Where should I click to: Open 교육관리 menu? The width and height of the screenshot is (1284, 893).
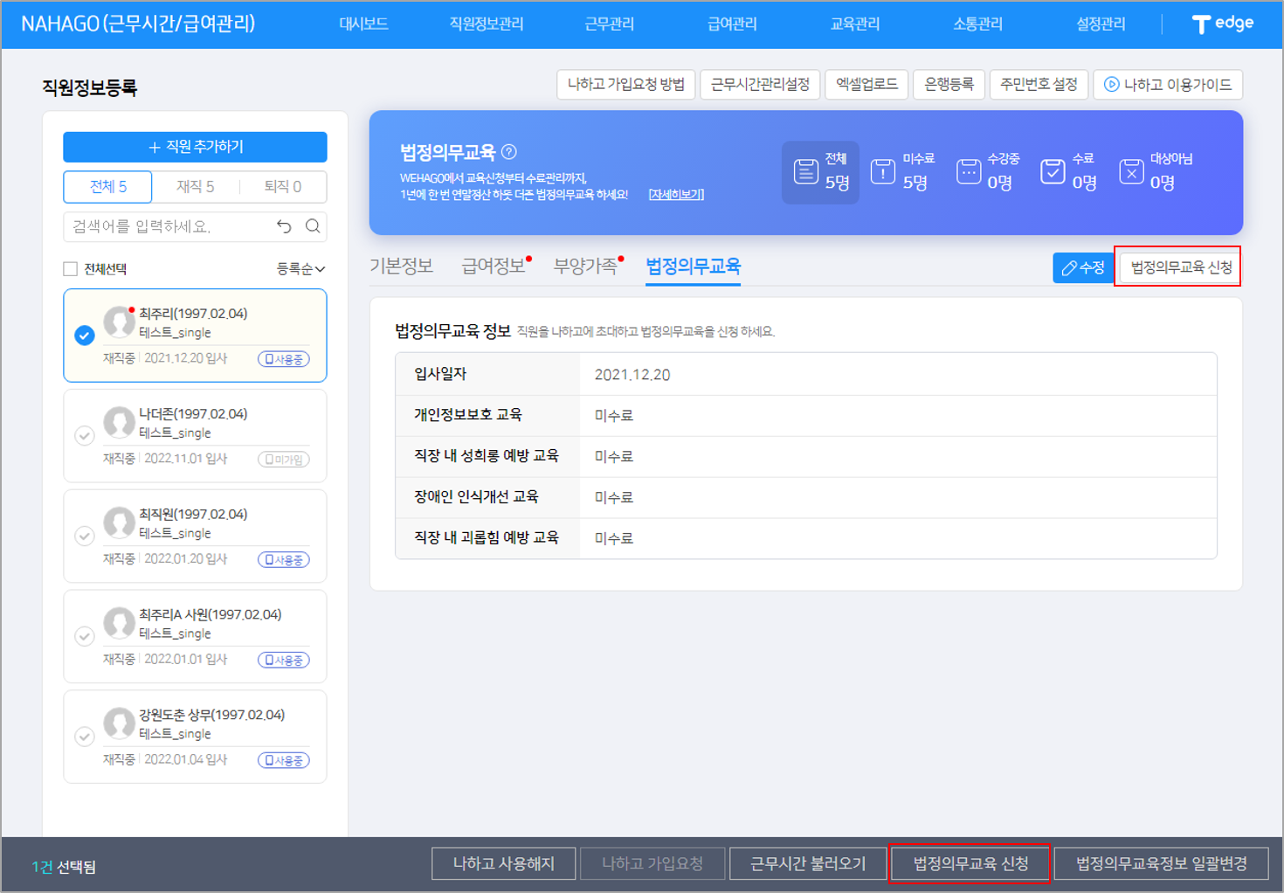pyautogui.click(x=855, y=24)
